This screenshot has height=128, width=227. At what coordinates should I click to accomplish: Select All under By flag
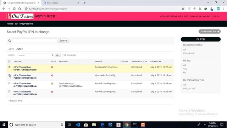point(184,65)
